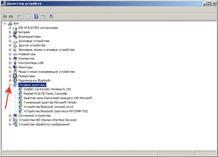
Task: Select the Процессоры label
Action: pos(27,76)
